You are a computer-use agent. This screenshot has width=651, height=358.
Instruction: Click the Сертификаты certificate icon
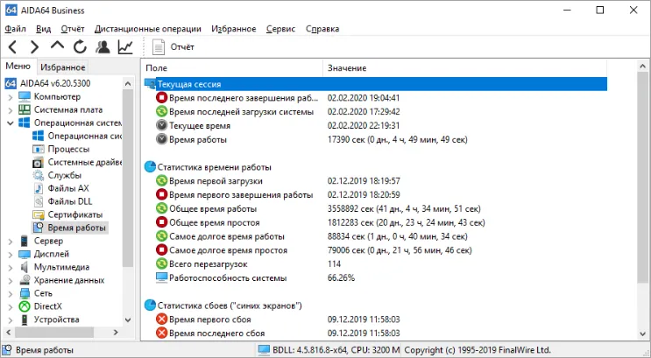point(39,214)
